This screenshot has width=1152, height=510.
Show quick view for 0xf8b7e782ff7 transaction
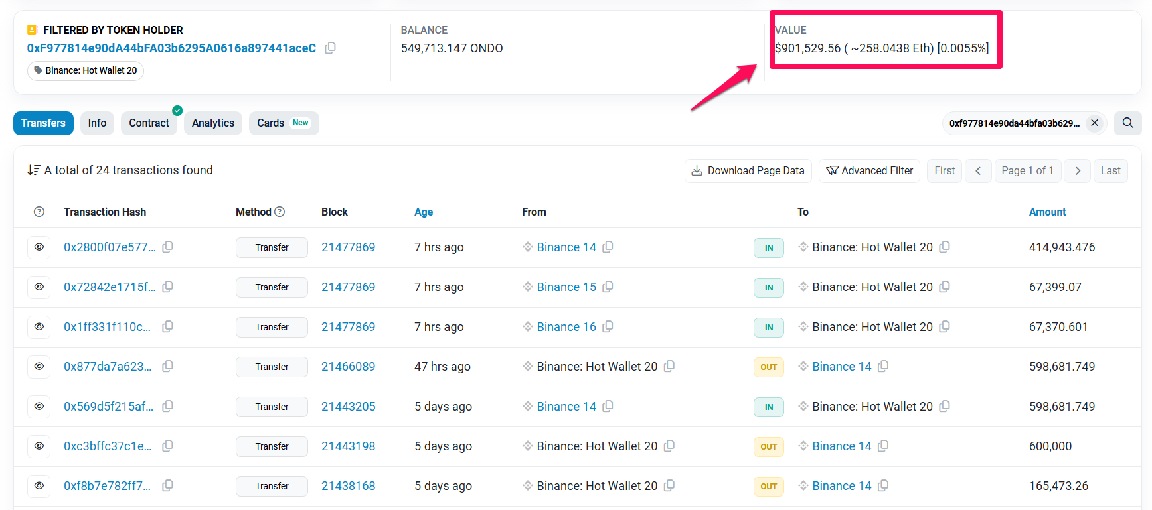click(39, 485)
